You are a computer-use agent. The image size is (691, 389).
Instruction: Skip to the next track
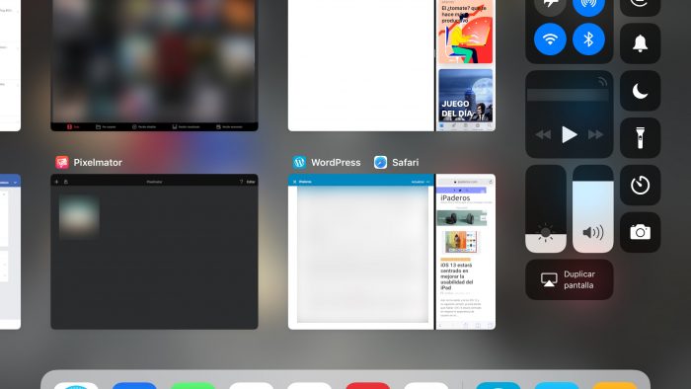coord(595,134)
